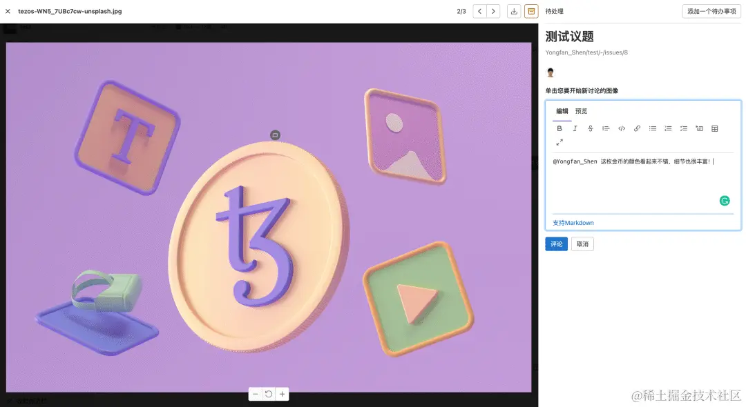The image size is (746, 407).
Task: Submit with the 评论 button
Action: pos(556,244)
